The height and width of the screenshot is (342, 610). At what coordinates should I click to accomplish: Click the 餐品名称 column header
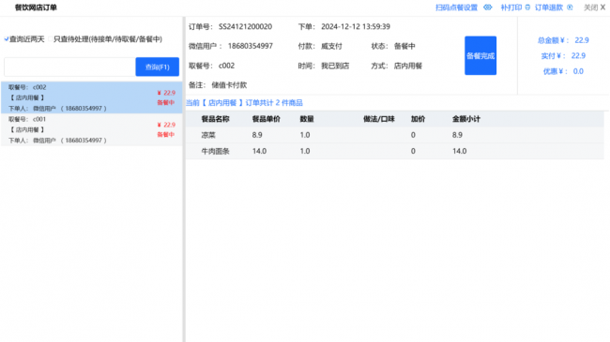click(215, 119)
